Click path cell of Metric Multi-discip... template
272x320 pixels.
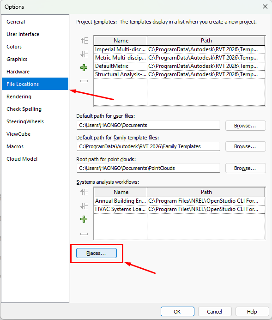(206, 58)
